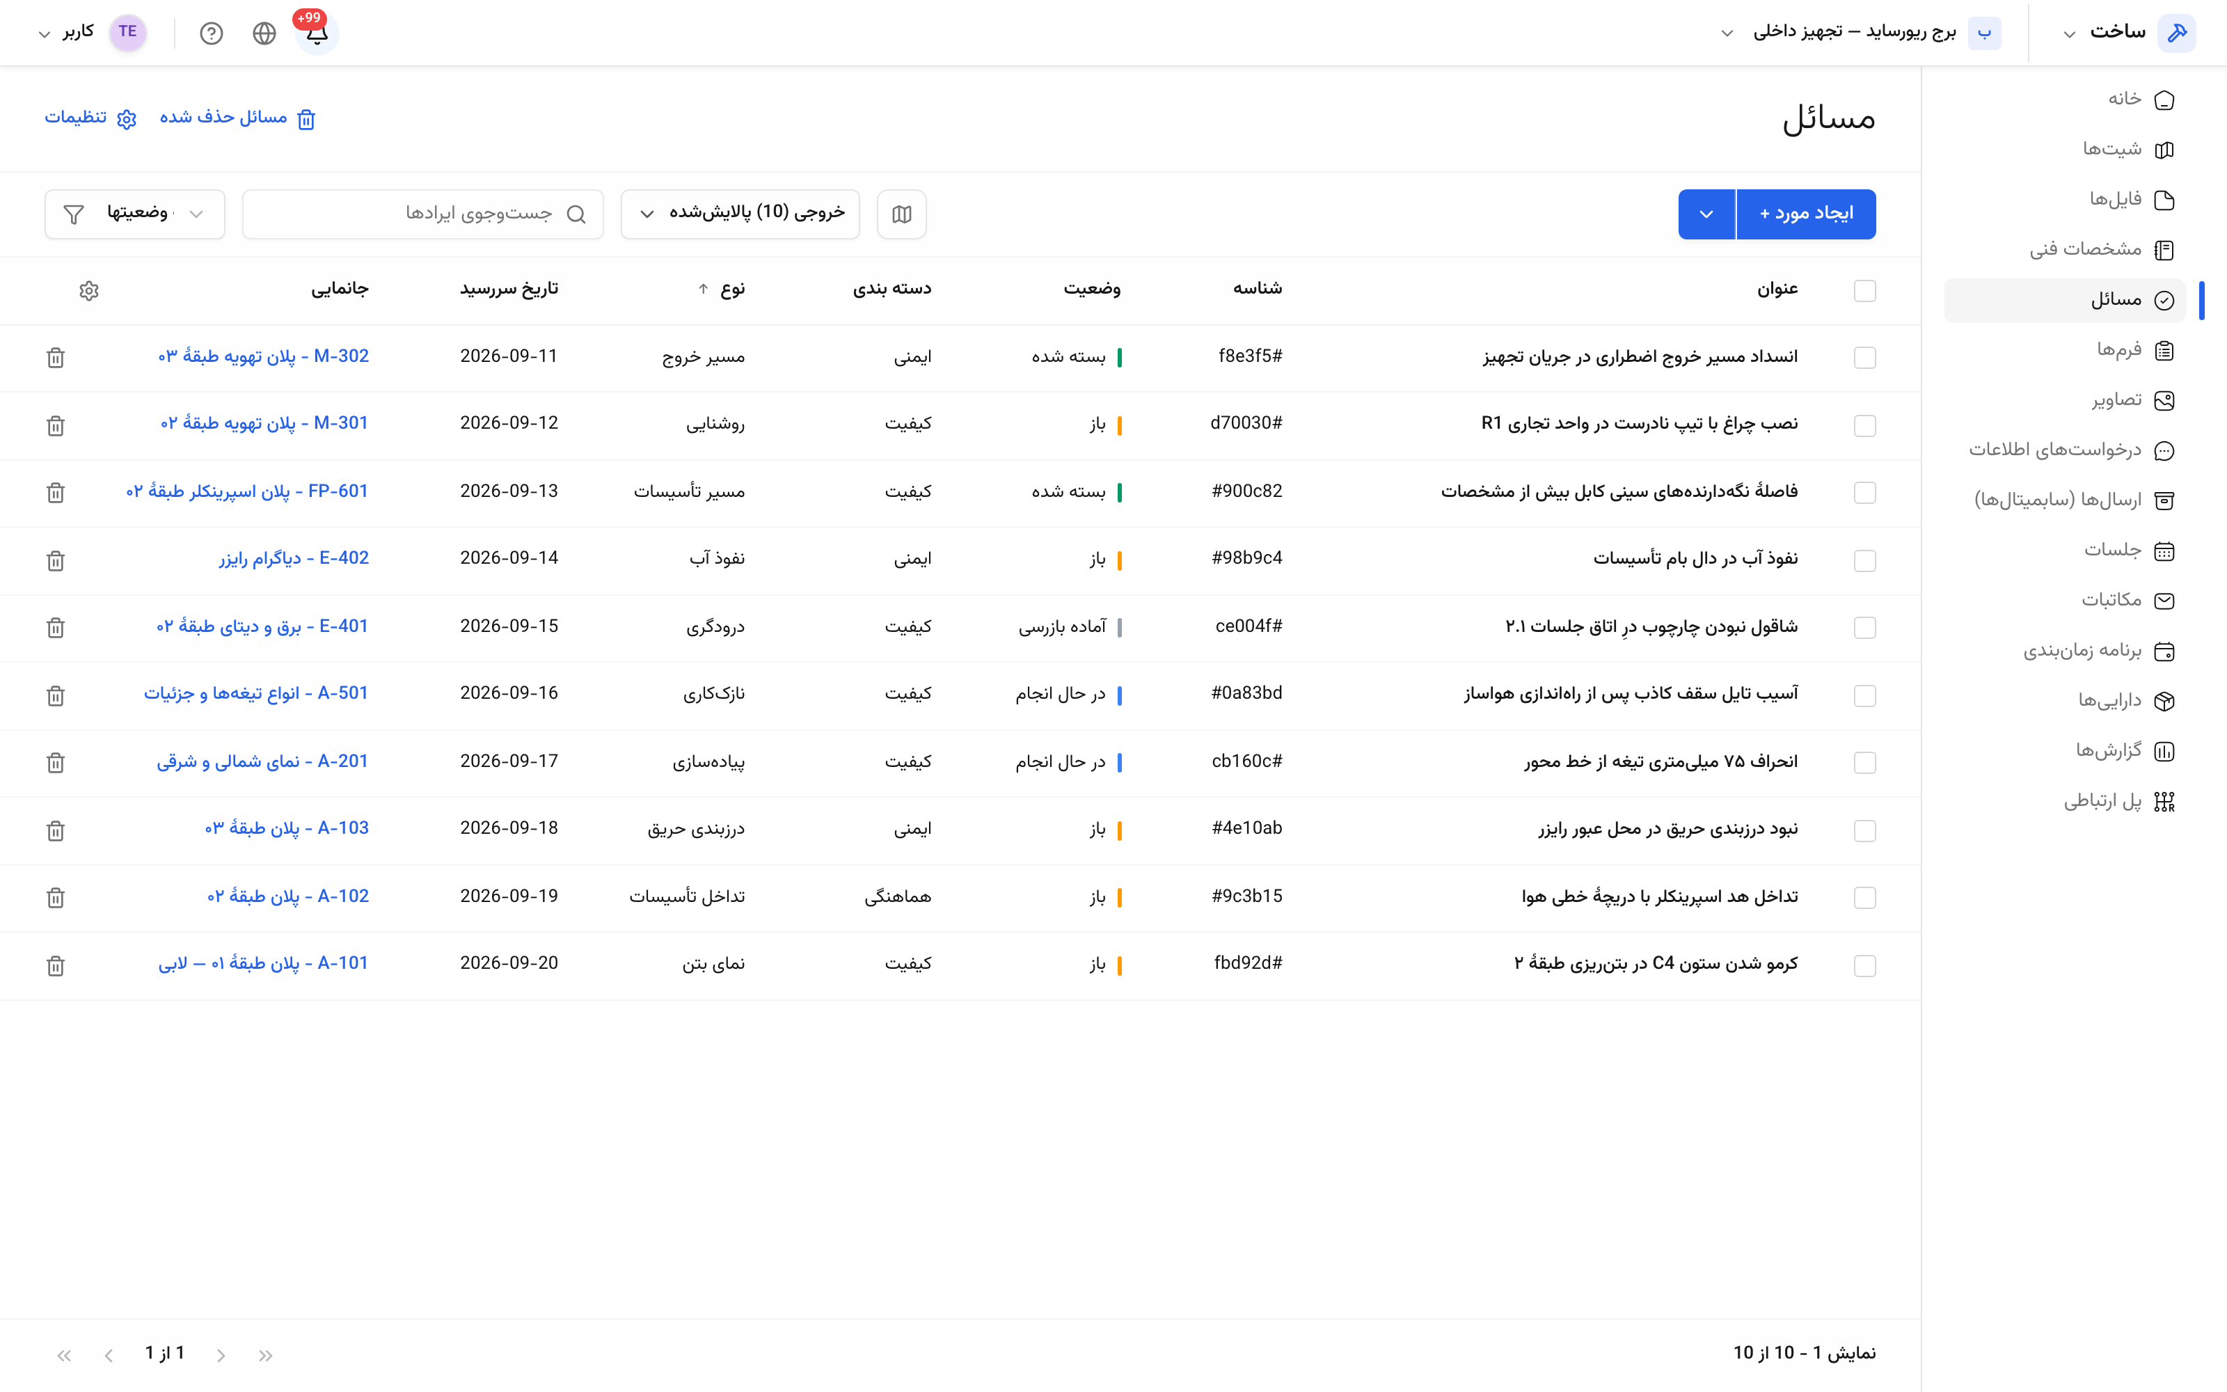Check the row for issue #900c82
This screenshot has width=2227, height=1392.
point(1865,493)
